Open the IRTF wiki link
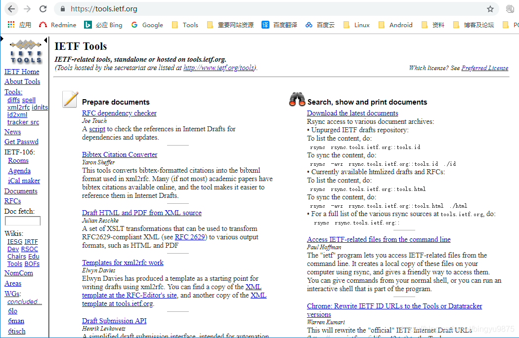Viewport: 519px width, 338px height. (x=31, y=241)
